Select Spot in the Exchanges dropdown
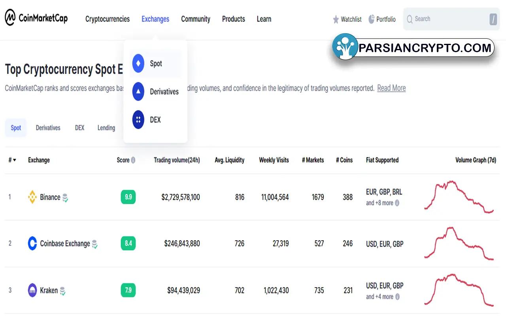This screenshot has width=506, height=316. 155,64
